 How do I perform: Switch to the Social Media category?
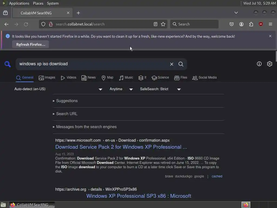[205, 78]
